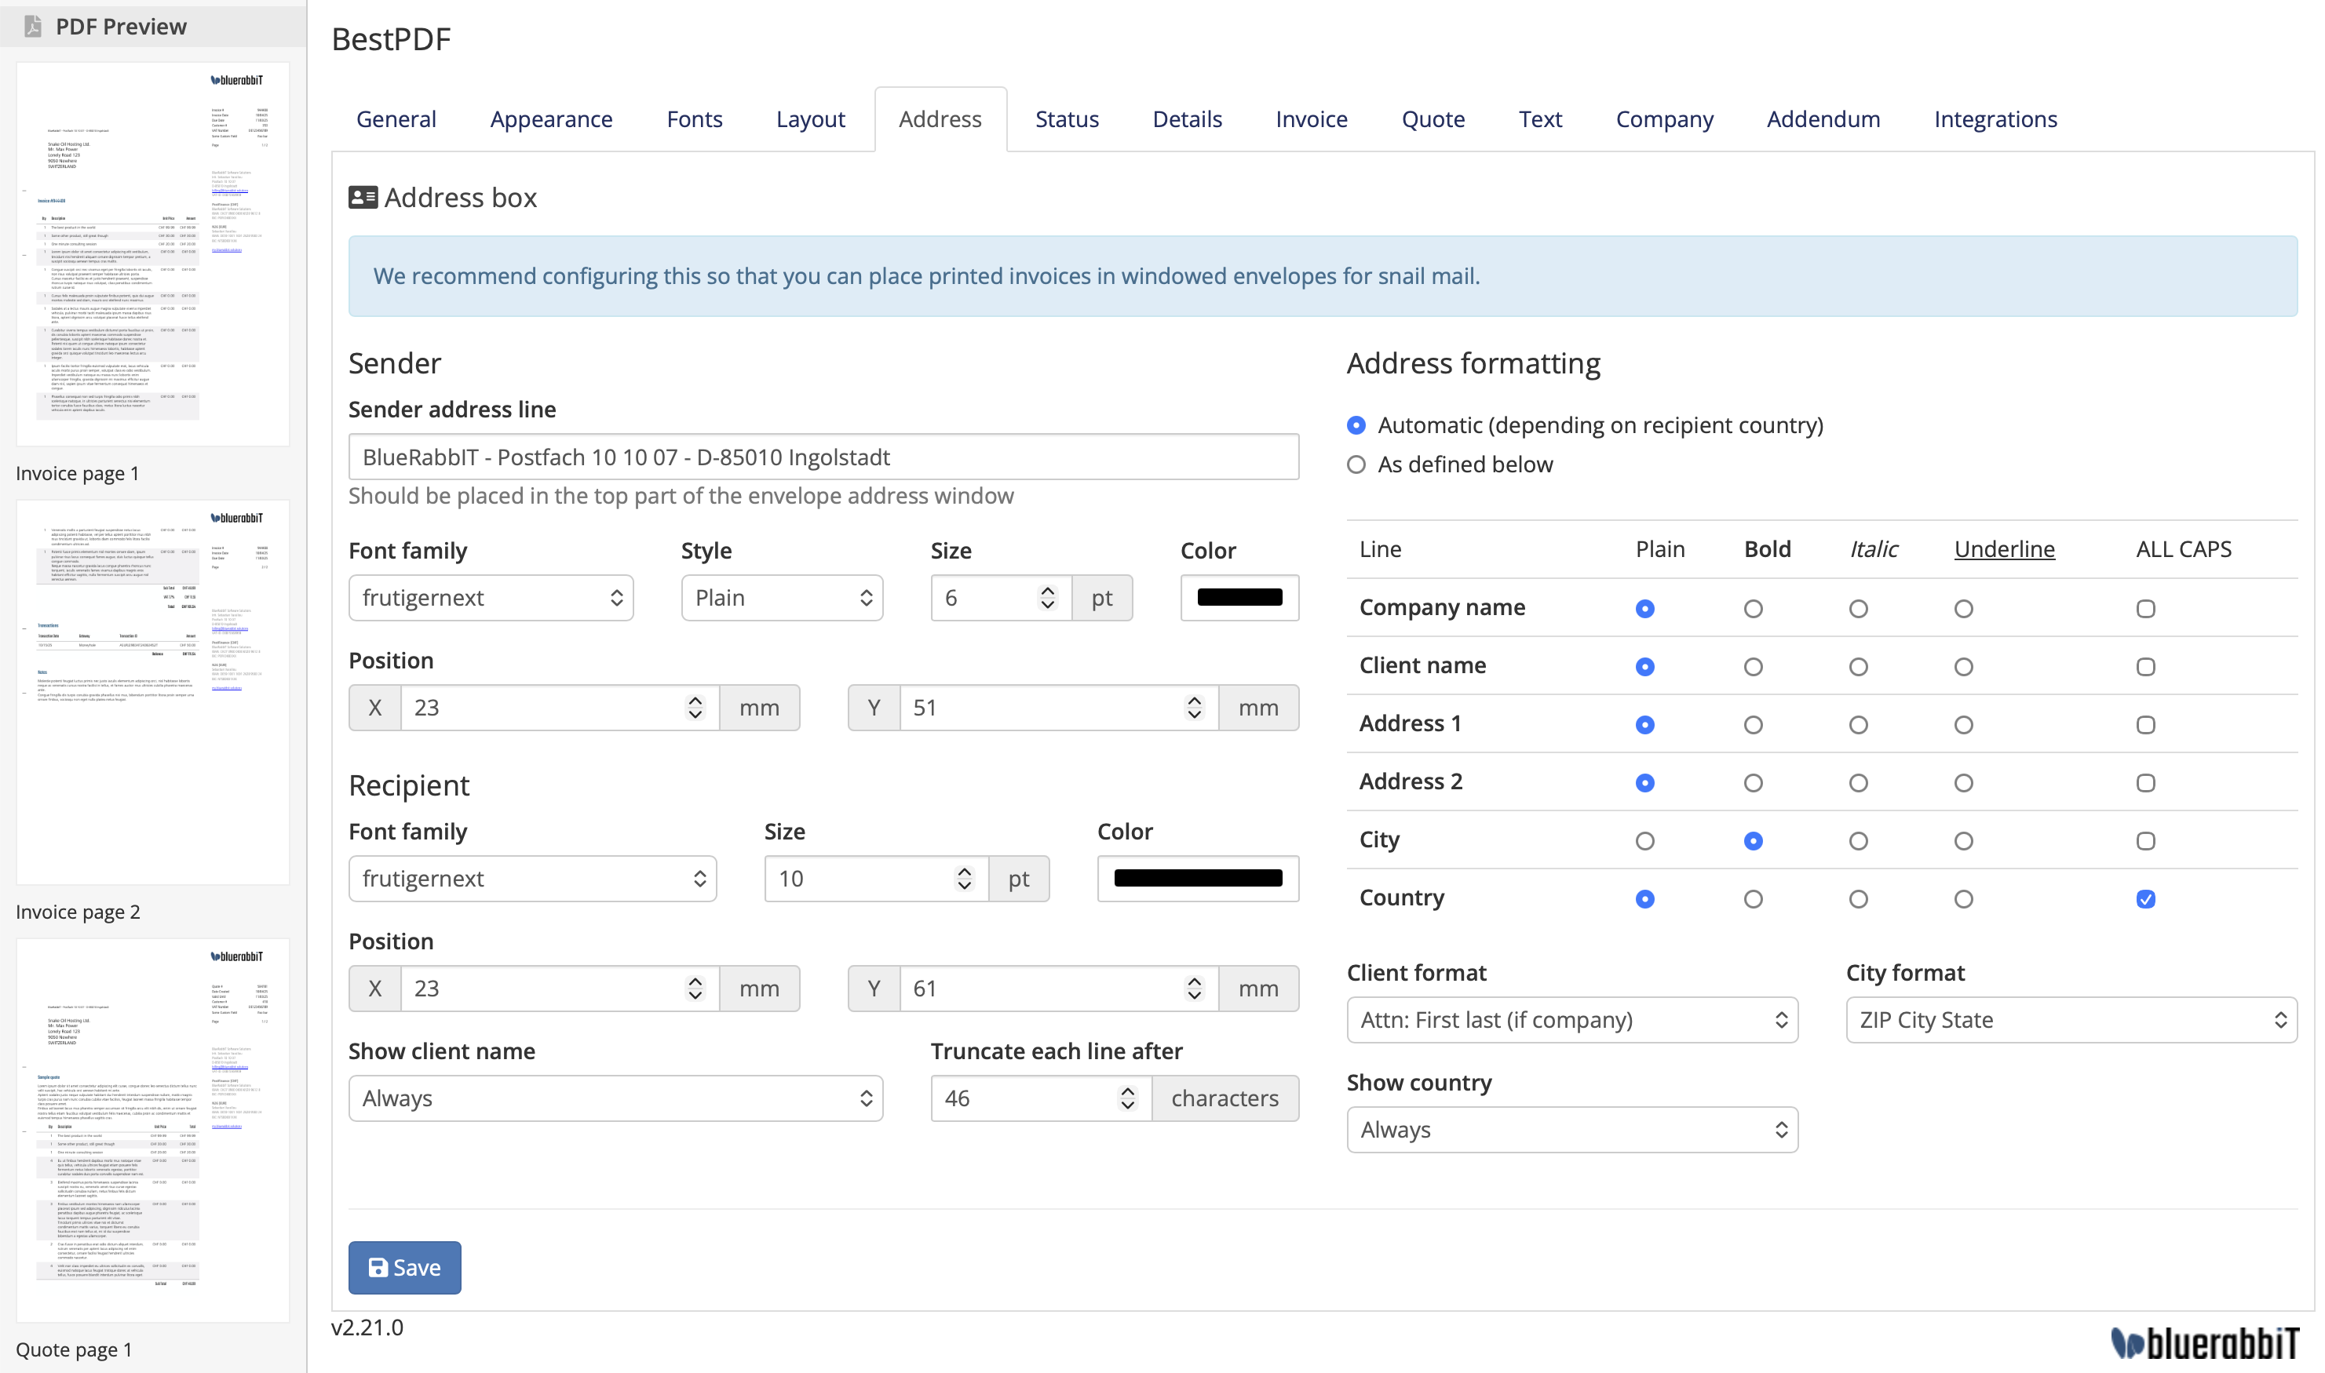The height and width of the screenshot is (1373, 2325).
Task: Click recipient Y position stepper arrows
Action: tap(1194, 988)
